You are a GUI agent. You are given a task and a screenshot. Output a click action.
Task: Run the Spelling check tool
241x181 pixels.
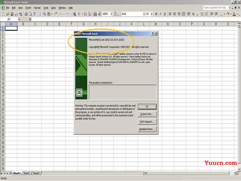[35, 14]
